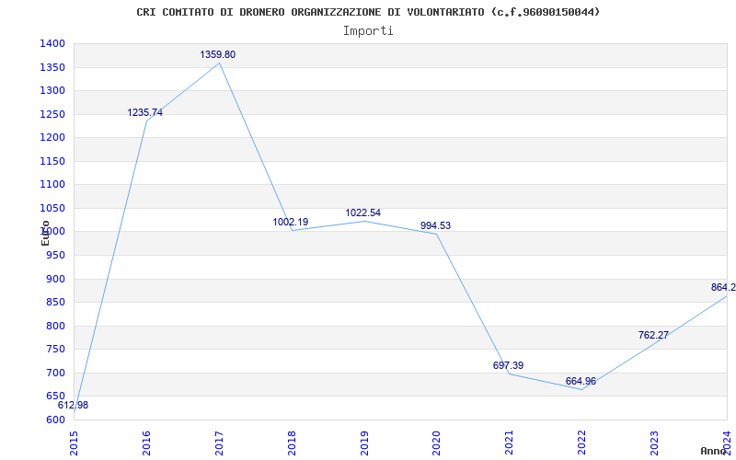Click the 2023 x-axis label

pyautogui.click(x=655, y=443)
